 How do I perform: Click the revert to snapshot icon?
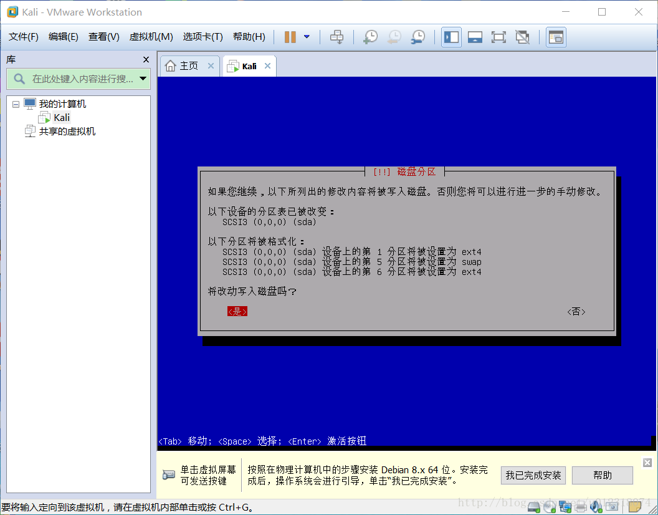pyautogui.click(x=394, y=37)
